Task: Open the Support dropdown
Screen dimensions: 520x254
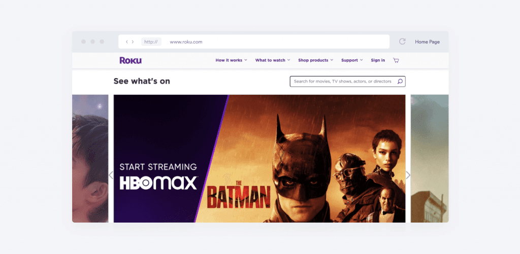Action: coord(352,60)
